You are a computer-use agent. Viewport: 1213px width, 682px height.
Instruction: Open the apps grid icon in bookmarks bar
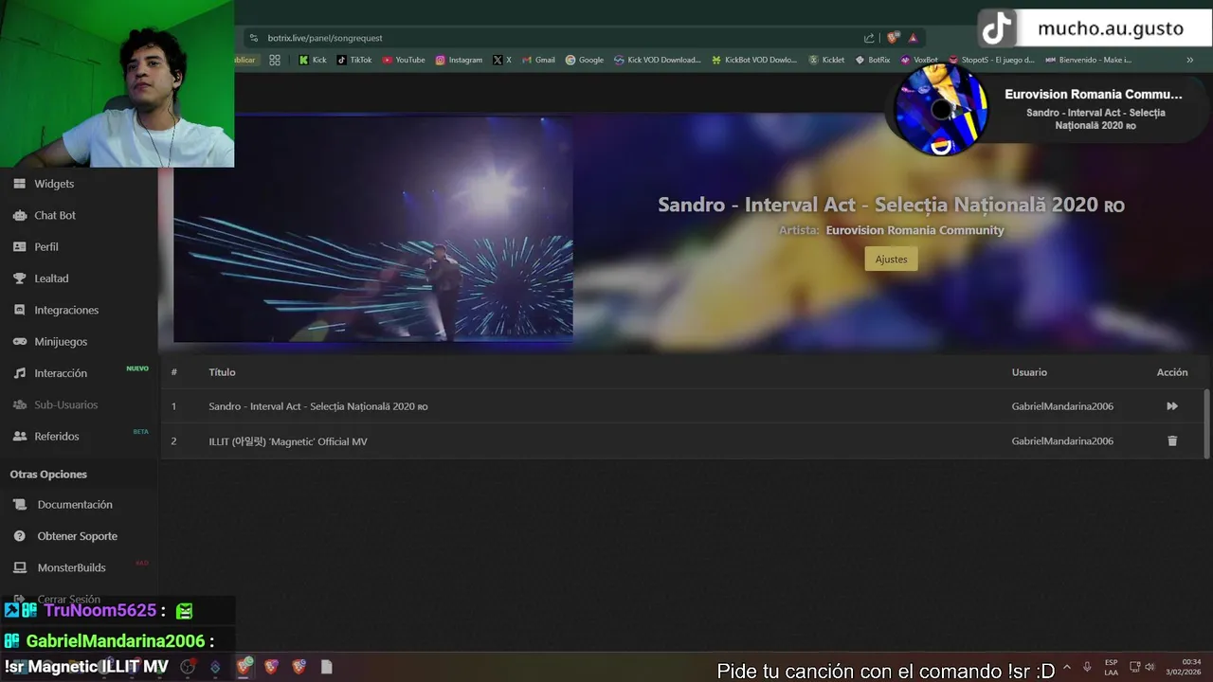(x=275, y=60)
